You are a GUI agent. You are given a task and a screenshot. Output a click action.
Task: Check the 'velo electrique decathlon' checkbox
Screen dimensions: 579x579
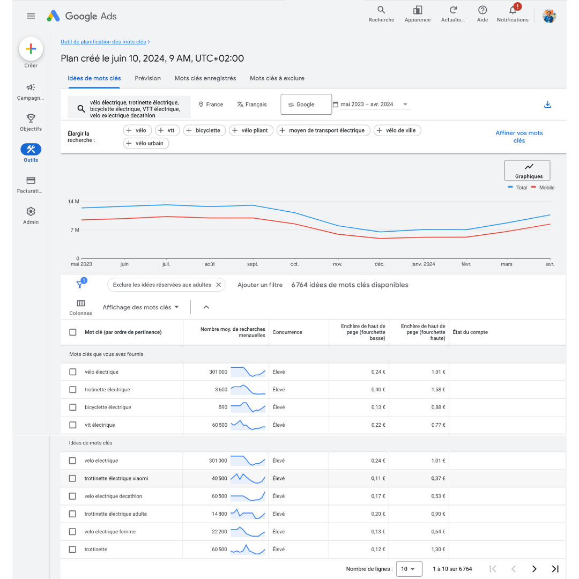pos(72,496)
